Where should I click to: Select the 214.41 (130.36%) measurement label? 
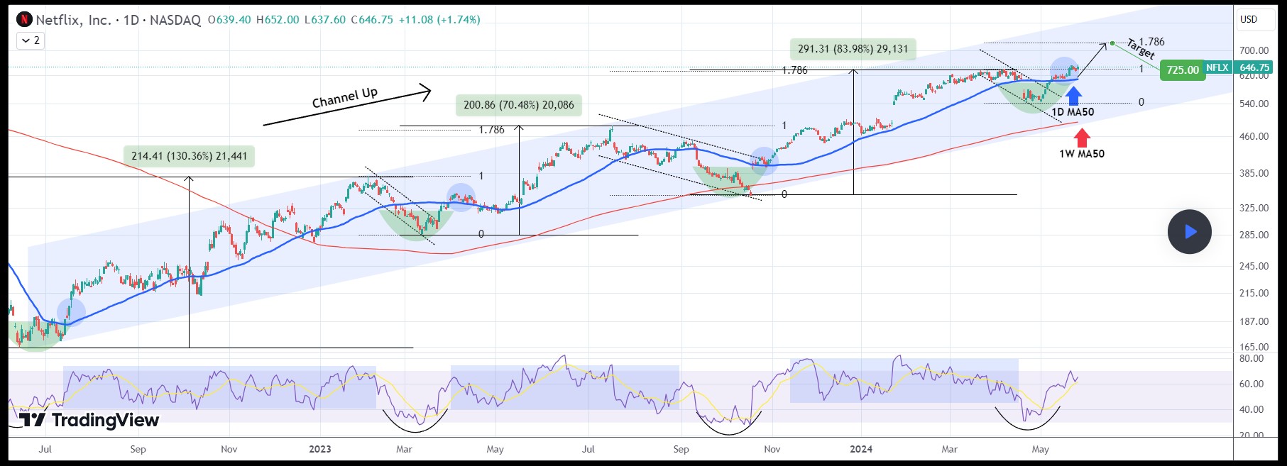(190, 156)
